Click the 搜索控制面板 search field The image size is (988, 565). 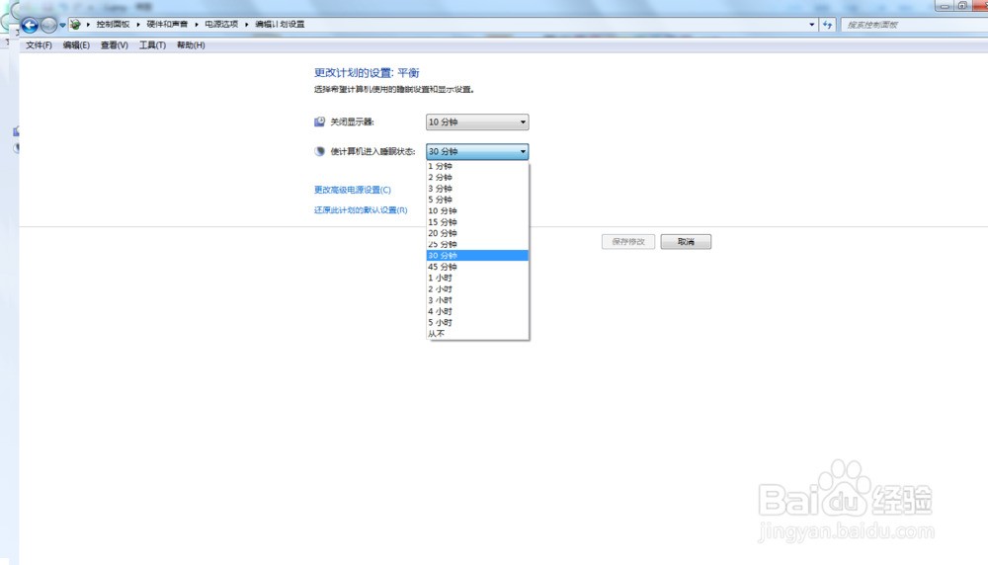pos(914,25)
